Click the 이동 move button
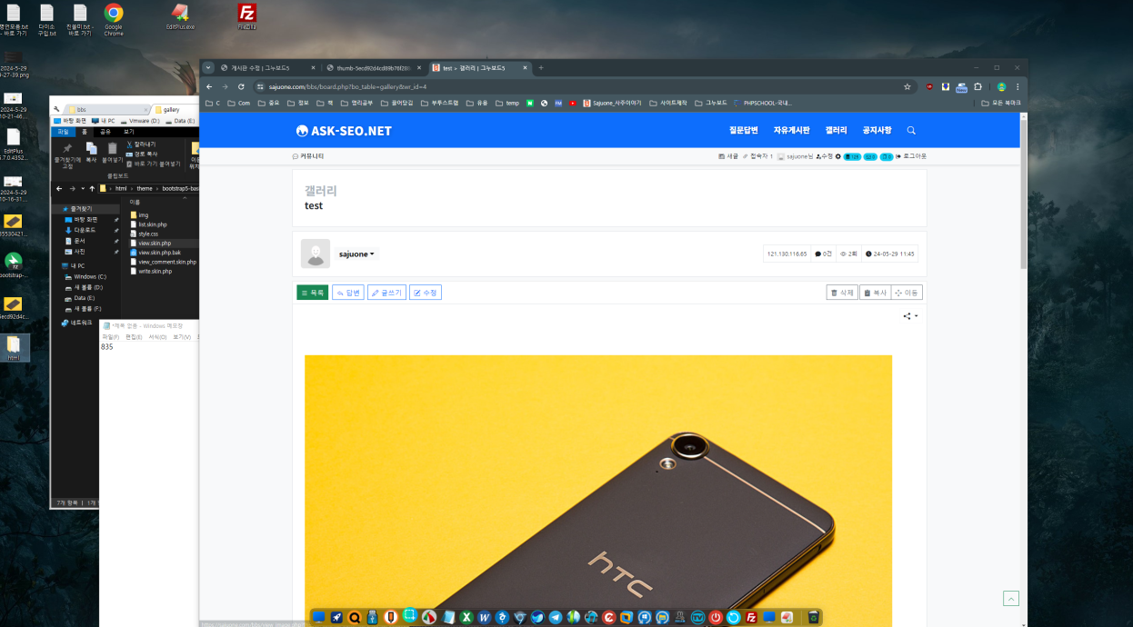The image size is (1133, 627). point(907,293)
